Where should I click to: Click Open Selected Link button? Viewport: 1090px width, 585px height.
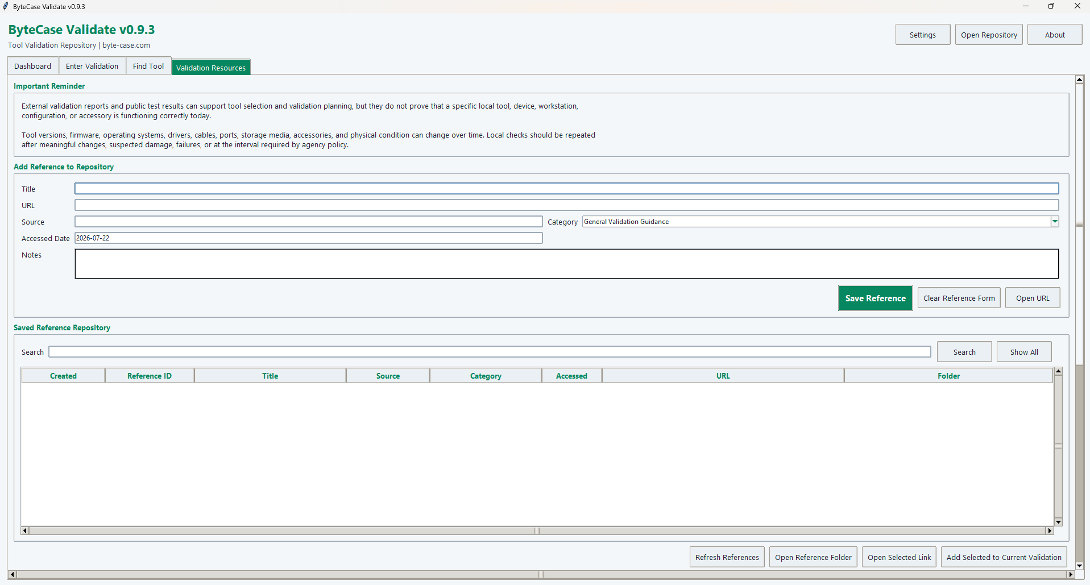(899, 557)
